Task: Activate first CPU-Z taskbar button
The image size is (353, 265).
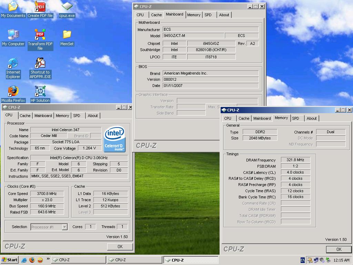Action: [x=78, y=260]
